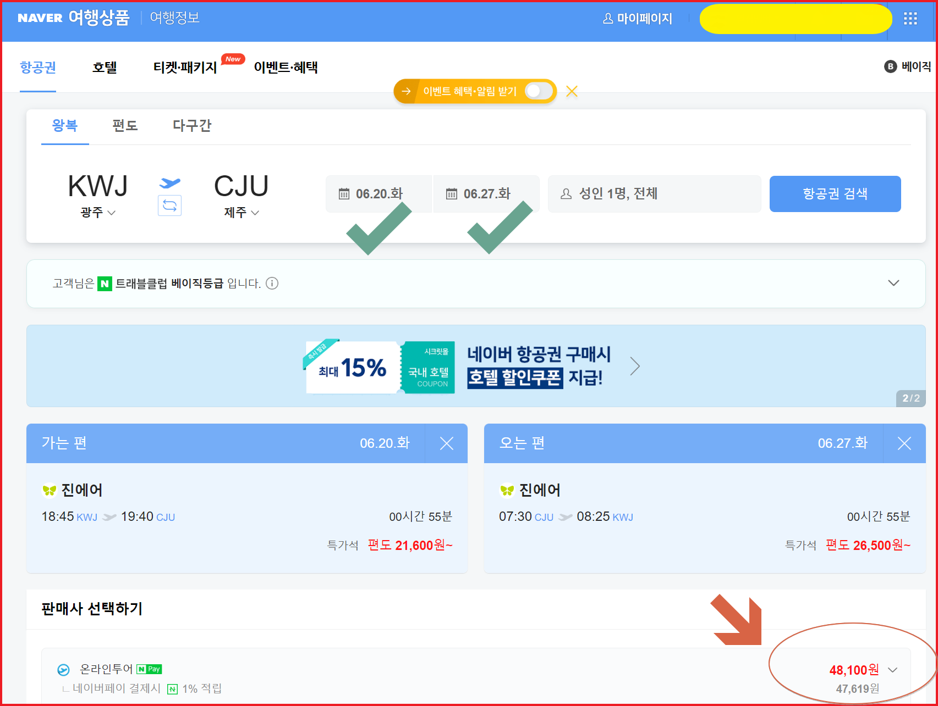Click 온라인투어 seller logo icon
Image resolution: width=938 pixels, height=706 pixels.
coord(64,670)
